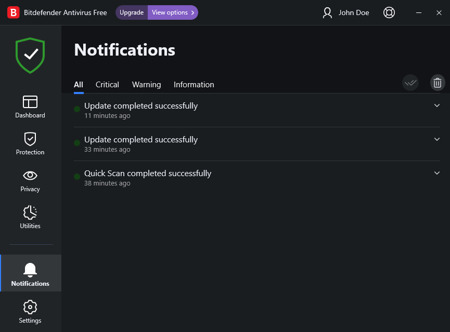Expand the first Update completed notification
The width and height of the screenshot is (450, 332).
tap(436, 105)
